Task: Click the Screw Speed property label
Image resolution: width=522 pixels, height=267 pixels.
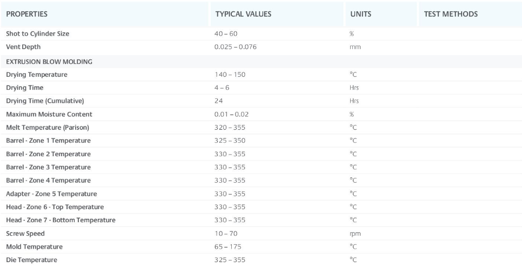Action: [x=25, y=233]
